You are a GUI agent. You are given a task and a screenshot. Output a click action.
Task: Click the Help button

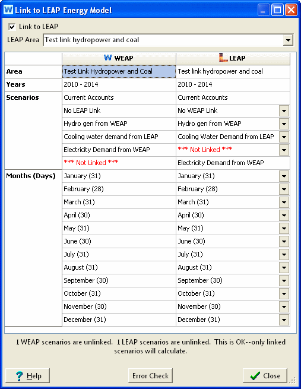(27, 375)
